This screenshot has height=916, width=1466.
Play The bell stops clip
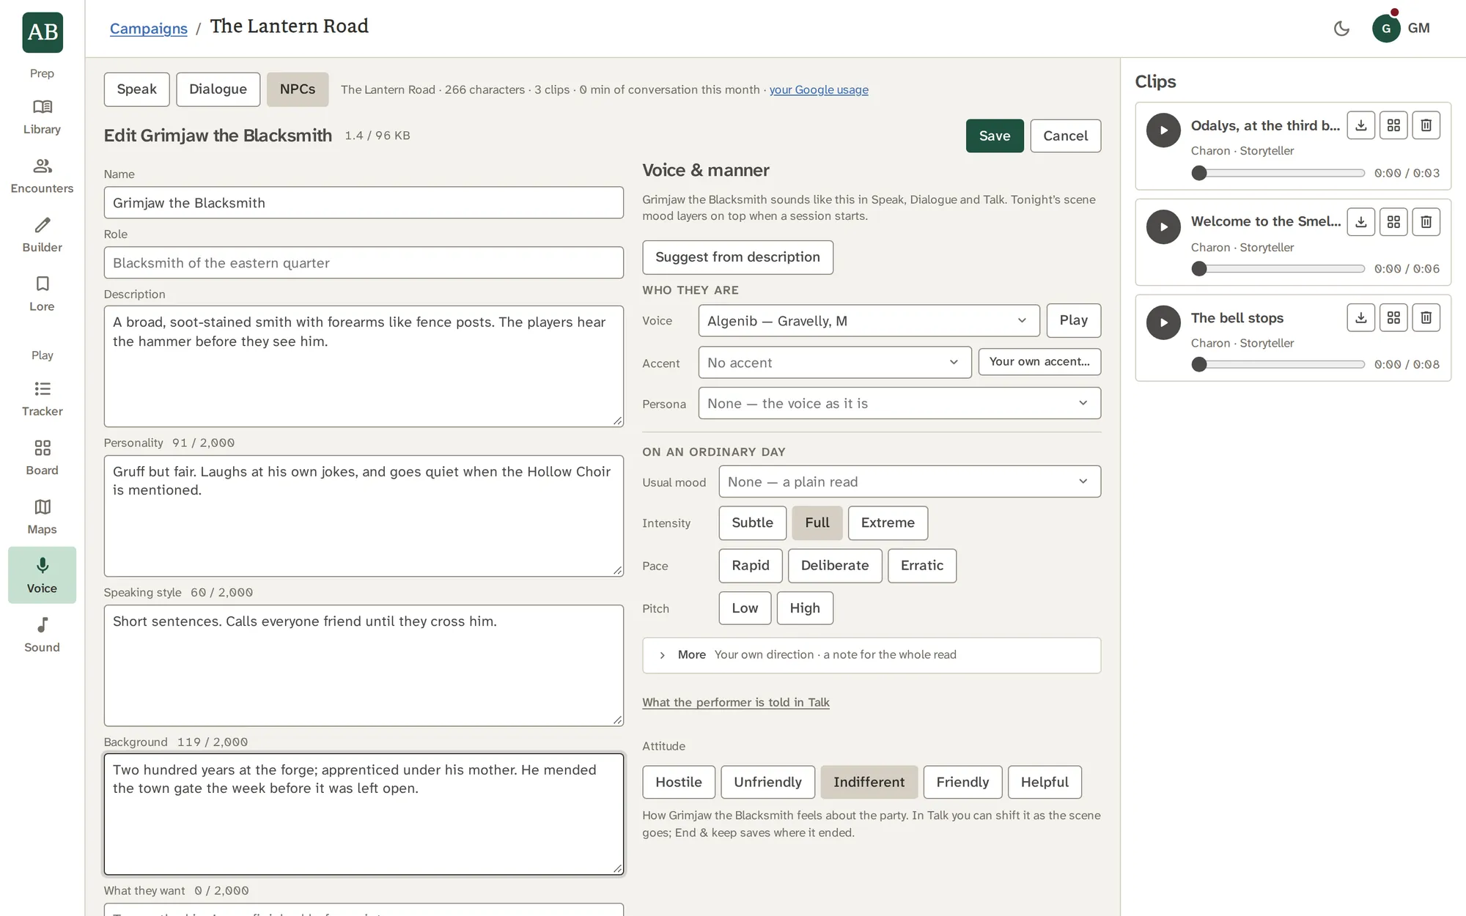pyautogui.click(x=1163, y=322)
